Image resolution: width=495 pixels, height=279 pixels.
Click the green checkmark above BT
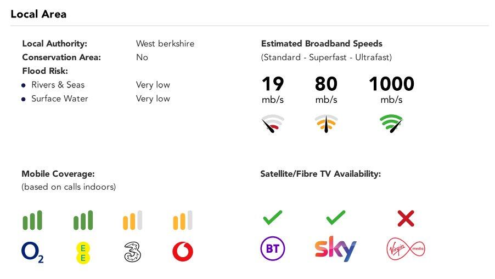coord(272,218)
